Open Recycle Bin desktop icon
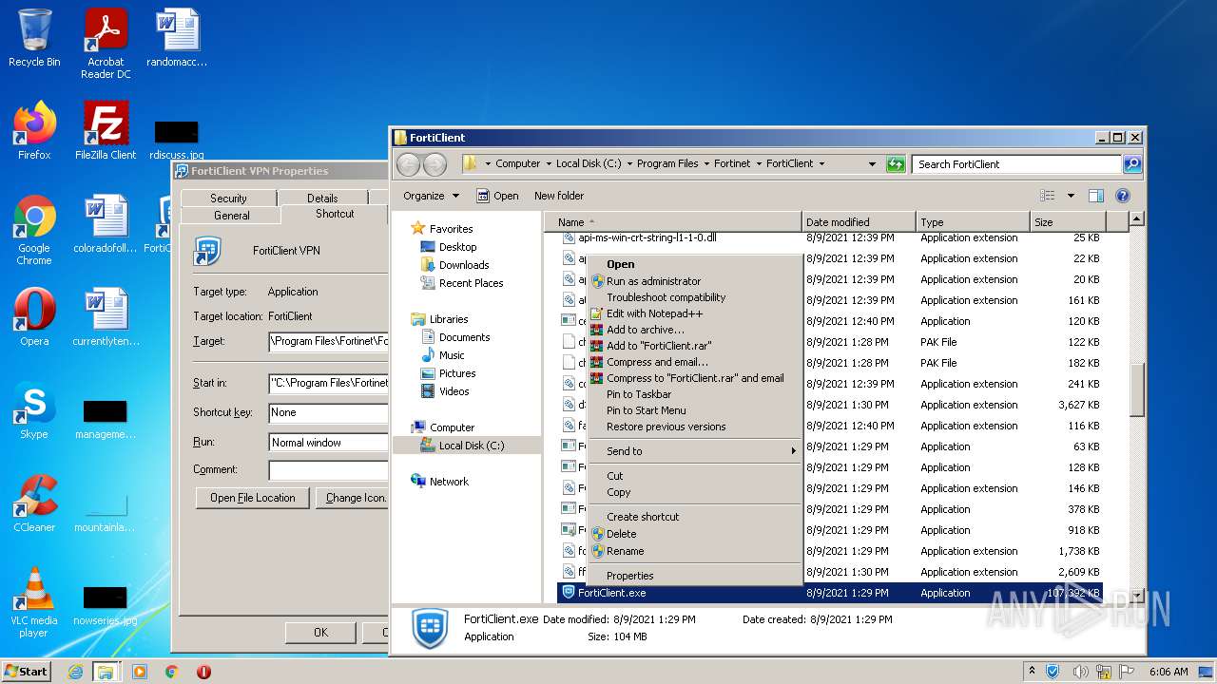The width and height of the screenshot is (1217, 684). [34, 38]
